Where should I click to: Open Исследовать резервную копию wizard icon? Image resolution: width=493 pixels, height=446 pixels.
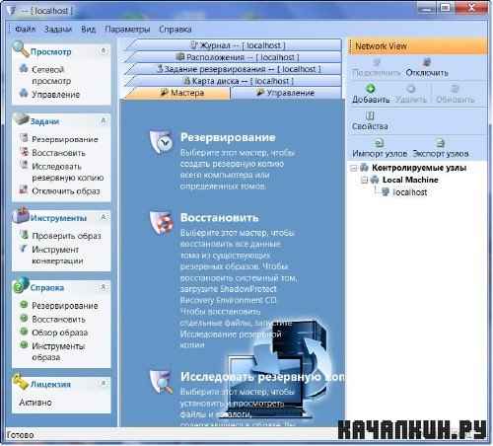click(162, 382)
